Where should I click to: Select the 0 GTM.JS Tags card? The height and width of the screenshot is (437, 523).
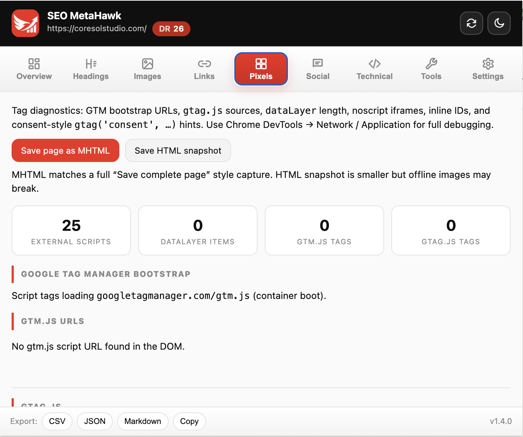(324, 230)
